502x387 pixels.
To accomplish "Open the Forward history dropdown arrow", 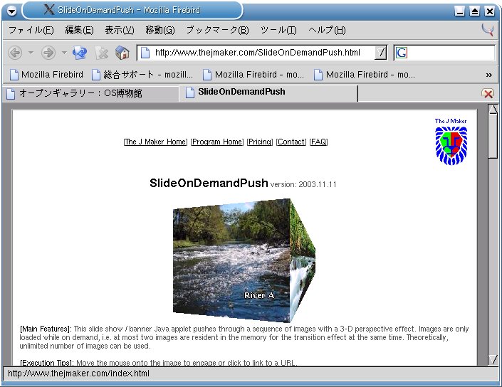I will [x=64, y=53].
